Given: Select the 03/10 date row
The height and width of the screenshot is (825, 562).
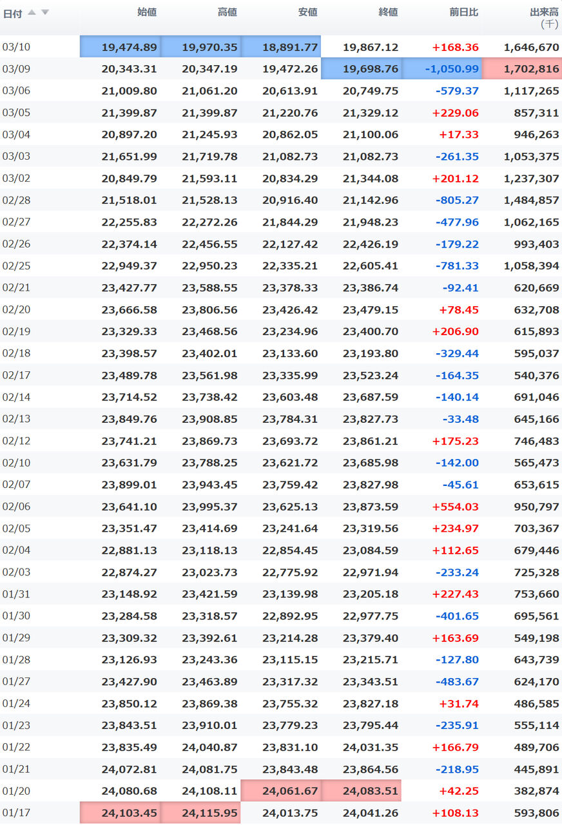Looking at the screenshot, I should click(281, 47).
